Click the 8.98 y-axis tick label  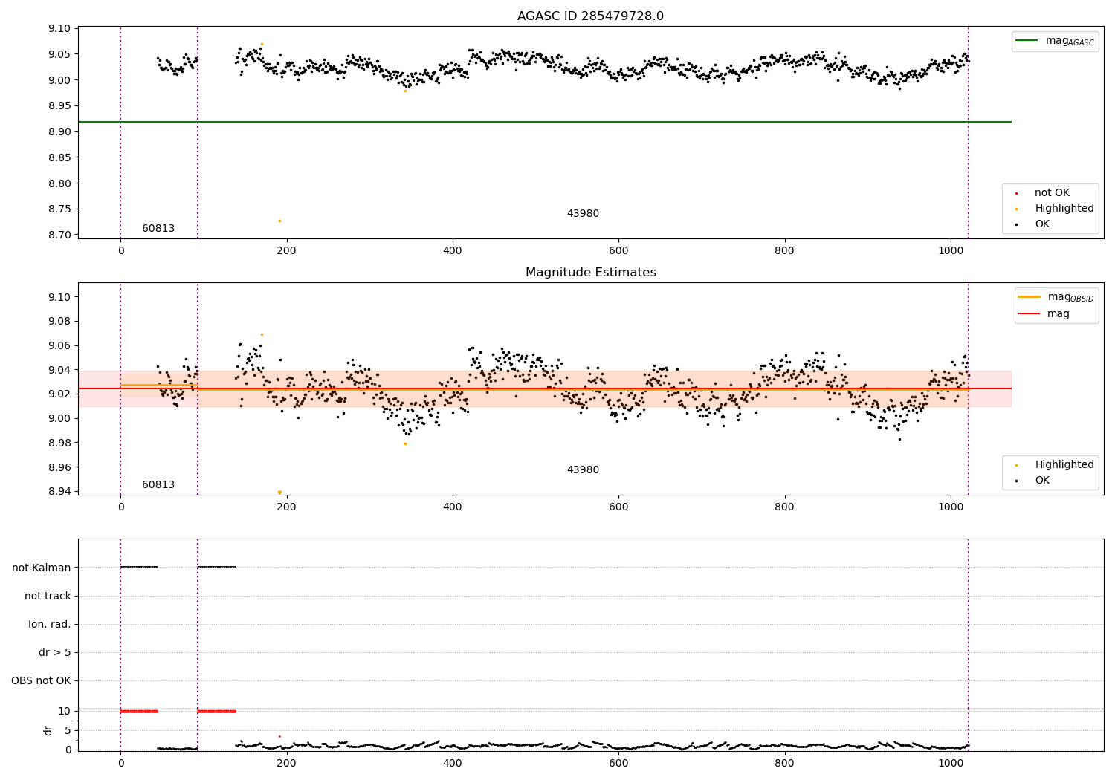pos(59,443)
